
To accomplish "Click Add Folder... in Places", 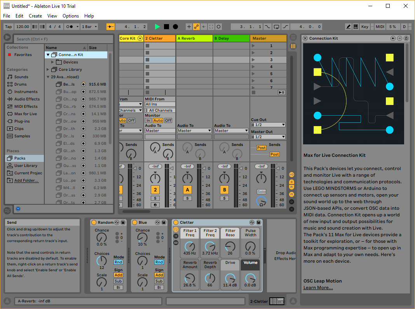I will (26, 181).
